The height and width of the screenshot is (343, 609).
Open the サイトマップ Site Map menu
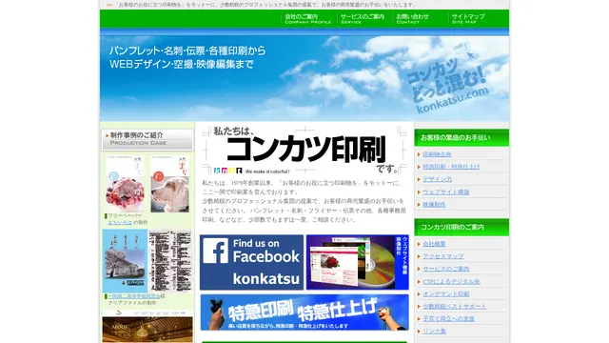point(468,19)
